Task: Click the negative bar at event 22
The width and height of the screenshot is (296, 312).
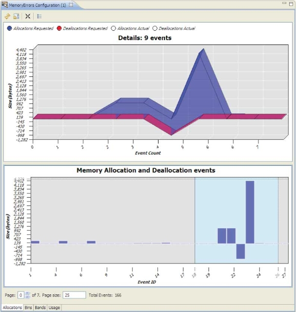Action: click(x=240, y=250)
